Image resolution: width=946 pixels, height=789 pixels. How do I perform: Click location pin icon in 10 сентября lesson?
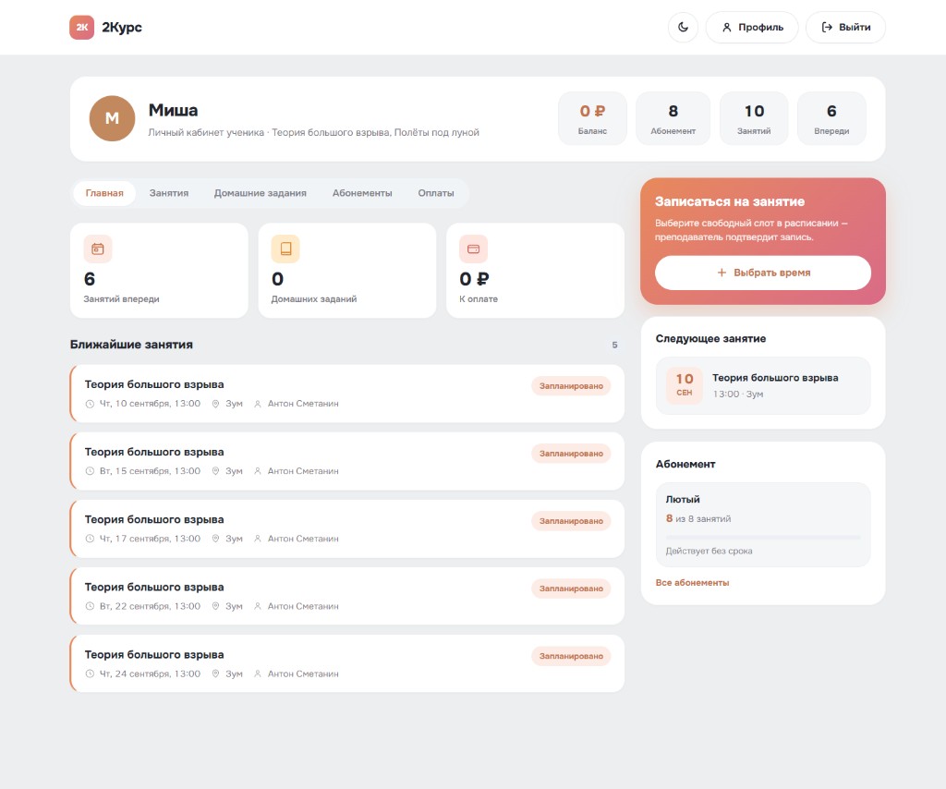(x=215, y=404)
